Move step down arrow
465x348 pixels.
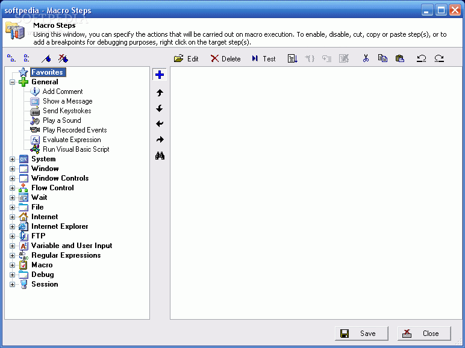[x=160, y=108]
